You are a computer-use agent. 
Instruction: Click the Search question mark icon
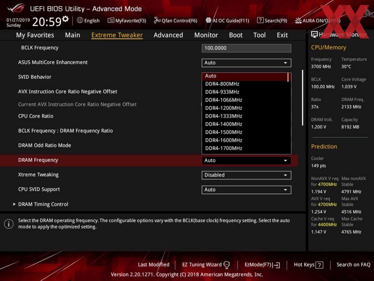pyautogui.click(x=260, y=20)
